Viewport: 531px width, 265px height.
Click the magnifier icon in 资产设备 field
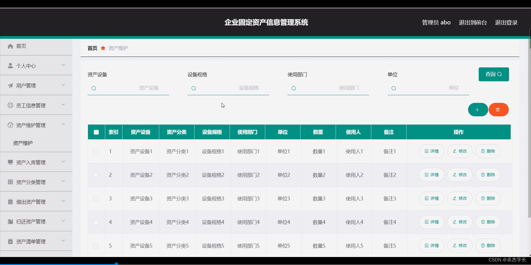pos(94,88)
